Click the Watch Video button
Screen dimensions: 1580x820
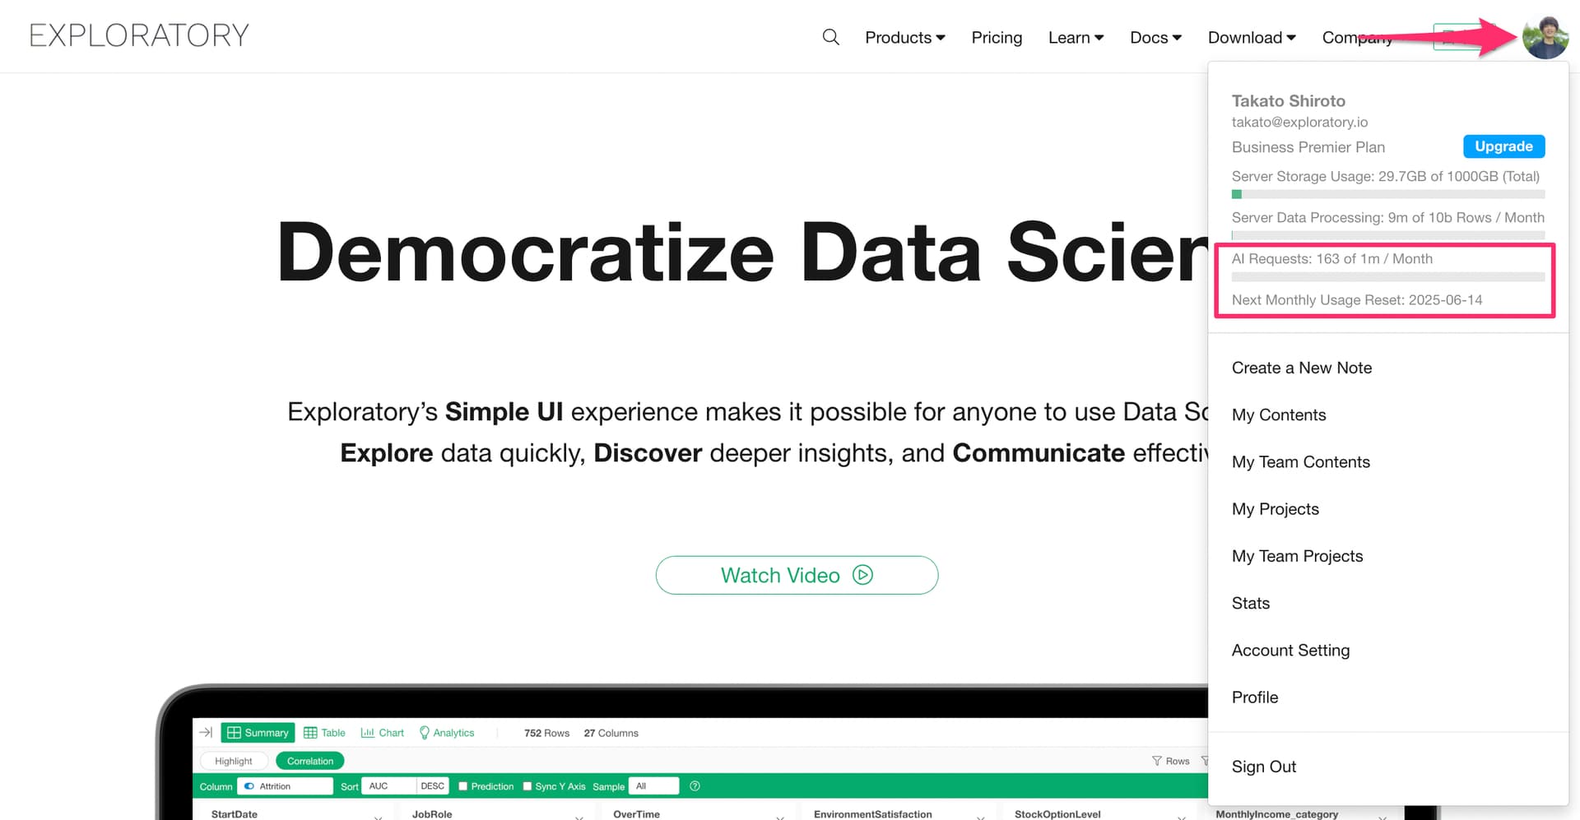pyautogui.click(x=797, y=575)
